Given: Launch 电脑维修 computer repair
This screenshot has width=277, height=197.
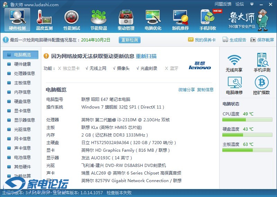Looking at the screenshot, I should click(x=234, y=85).
